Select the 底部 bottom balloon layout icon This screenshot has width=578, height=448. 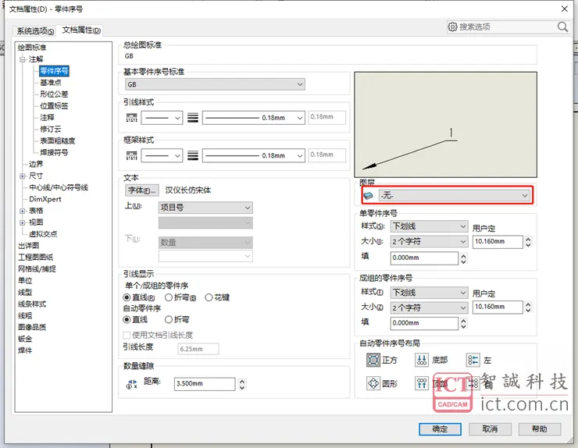point(422,360)
